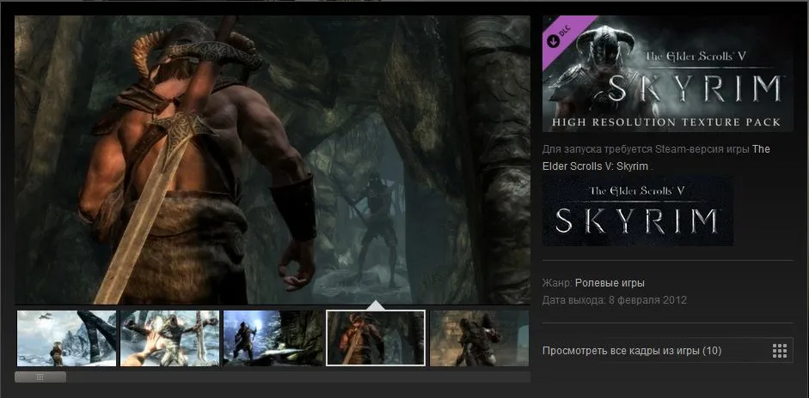Click the 'Жанр:' label text

(557, 283)
